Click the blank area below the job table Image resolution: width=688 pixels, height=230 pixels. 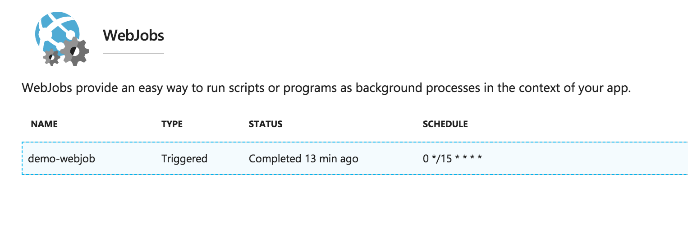coord(344,203)
